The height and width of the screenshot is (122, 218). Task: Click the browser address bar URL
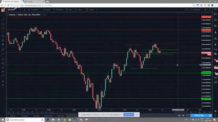click(36, 5)
